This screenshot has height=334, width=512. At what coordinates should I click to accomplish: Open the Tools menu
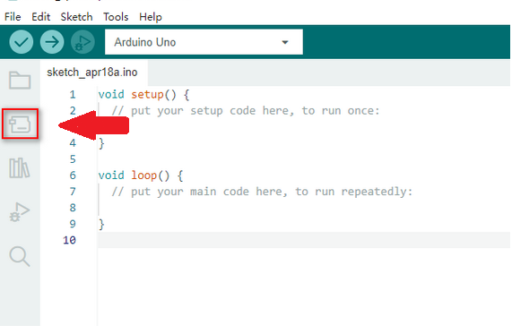coord(116,17)
